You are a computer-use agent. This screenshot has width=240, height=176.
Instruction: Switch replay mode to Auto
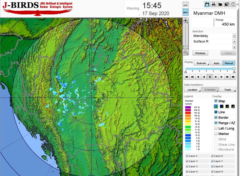(216, 63)
